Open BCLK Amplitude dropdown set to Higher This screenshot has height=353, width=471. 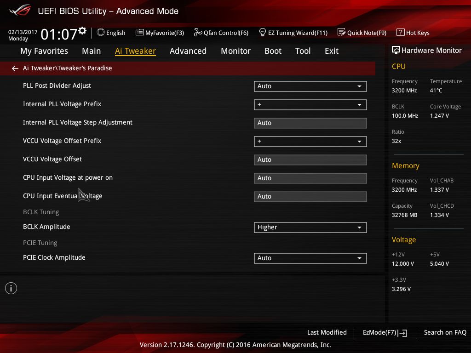[310, 227]
